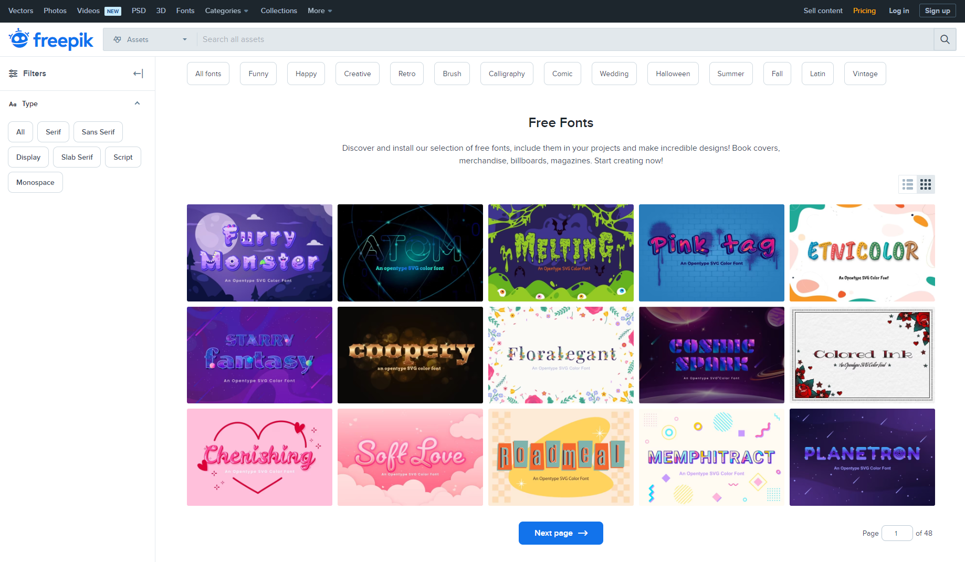
Task: Select the Monospace type filter
Action: click(35, 182)
